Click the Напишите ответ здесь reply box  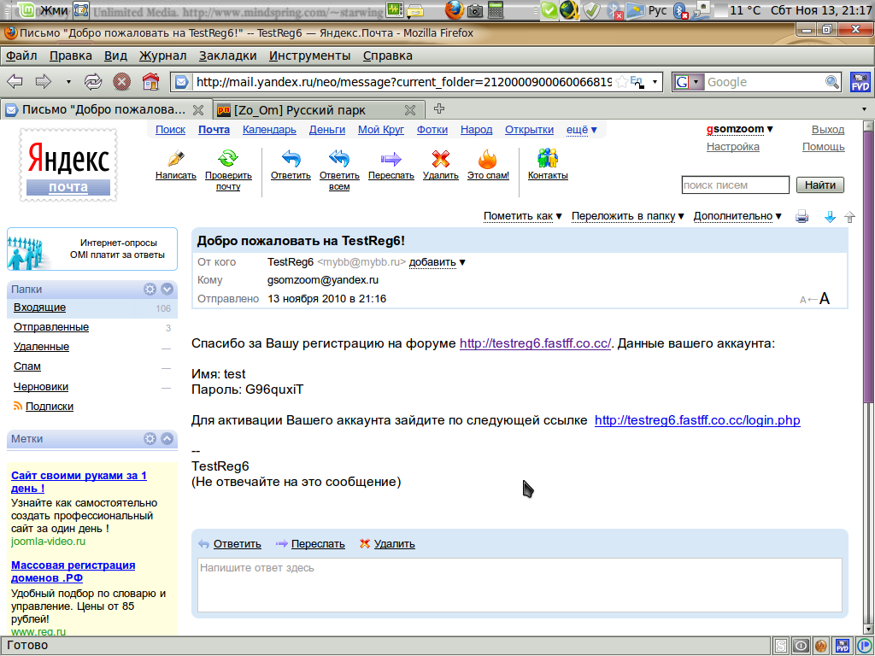520,585
